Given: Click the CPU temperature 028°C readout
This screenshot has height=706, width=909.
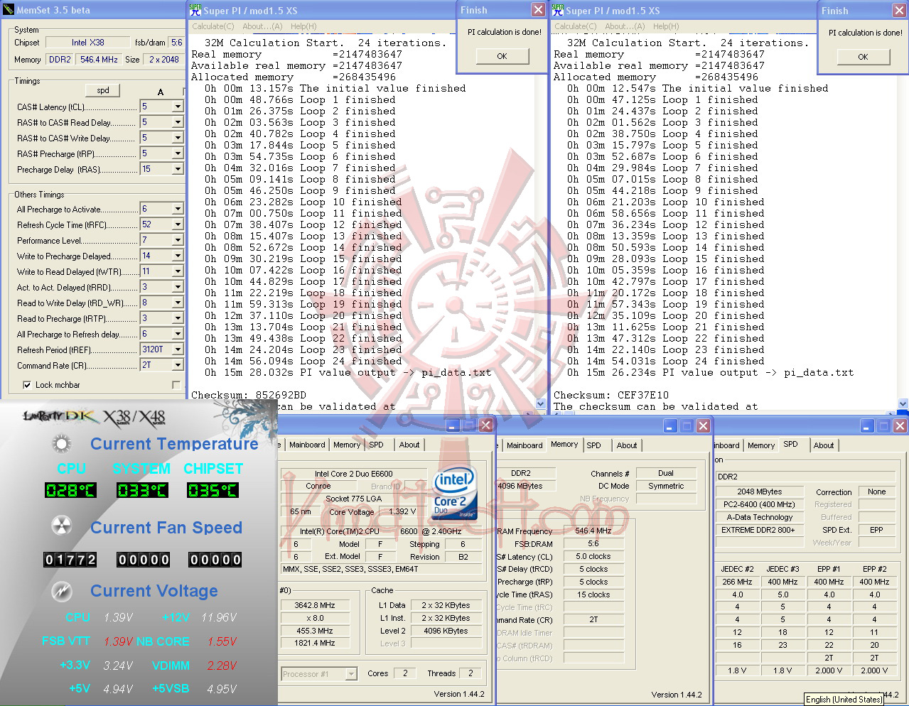Looking at the screenshot, I should point(70,490).
